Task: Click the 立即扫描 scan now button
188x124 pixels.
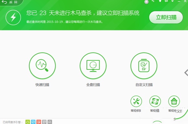Action: pyautogui.click(x=166, y=17)
